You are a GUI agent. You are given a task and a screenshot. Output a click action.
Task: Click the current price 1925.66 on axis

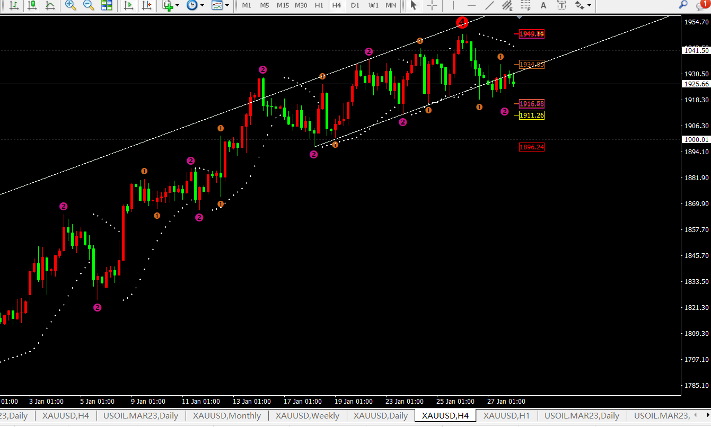(696, 84)
